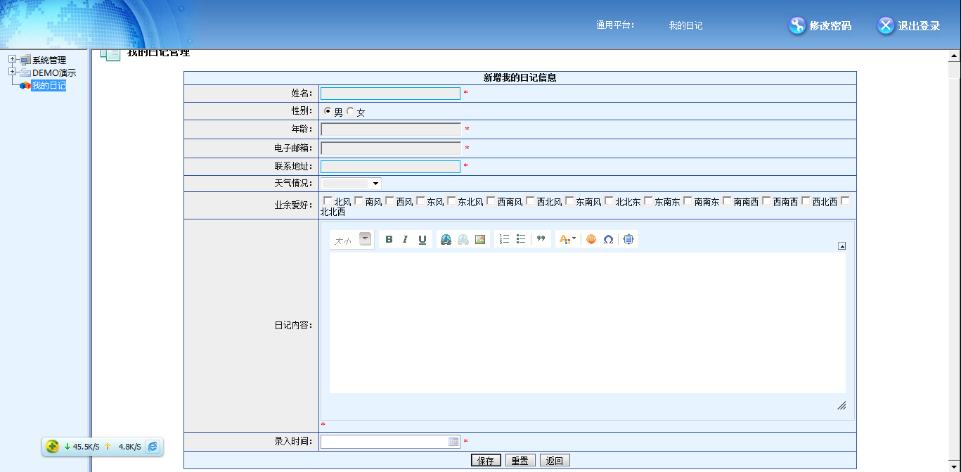The width and height of the screenshot is (961, 472).
Task: Focus the 联系地址 input field
Action: click(390, 167)
